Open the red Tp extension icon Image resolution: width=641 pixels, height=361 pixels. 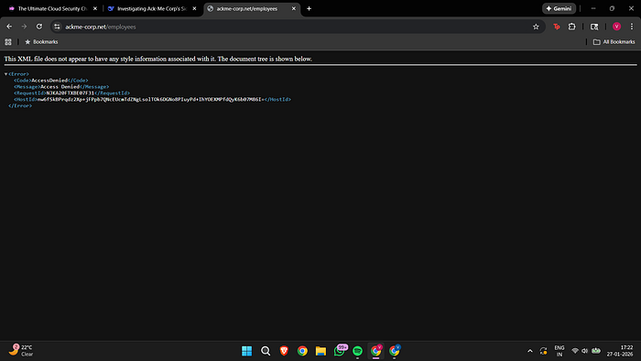(x=557, y=27)
